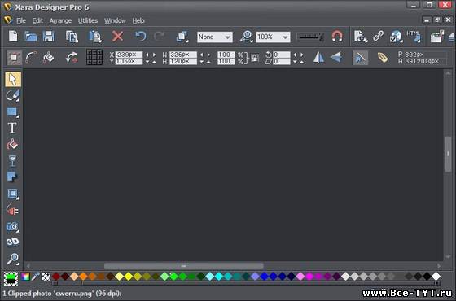Select the Text tool

tap(12, 128)
